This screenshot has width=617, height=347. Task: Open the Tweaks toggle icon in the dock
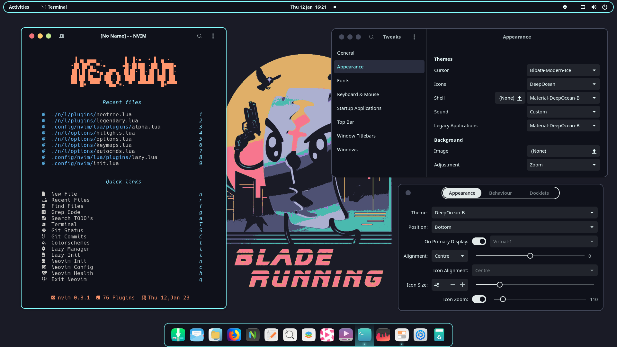click(402, 335)
